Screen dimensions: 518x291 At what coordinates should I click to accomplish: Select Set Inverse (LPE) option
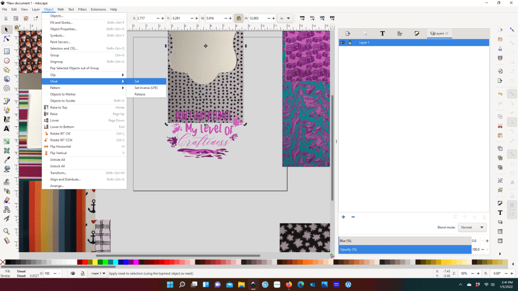point(146,88)
